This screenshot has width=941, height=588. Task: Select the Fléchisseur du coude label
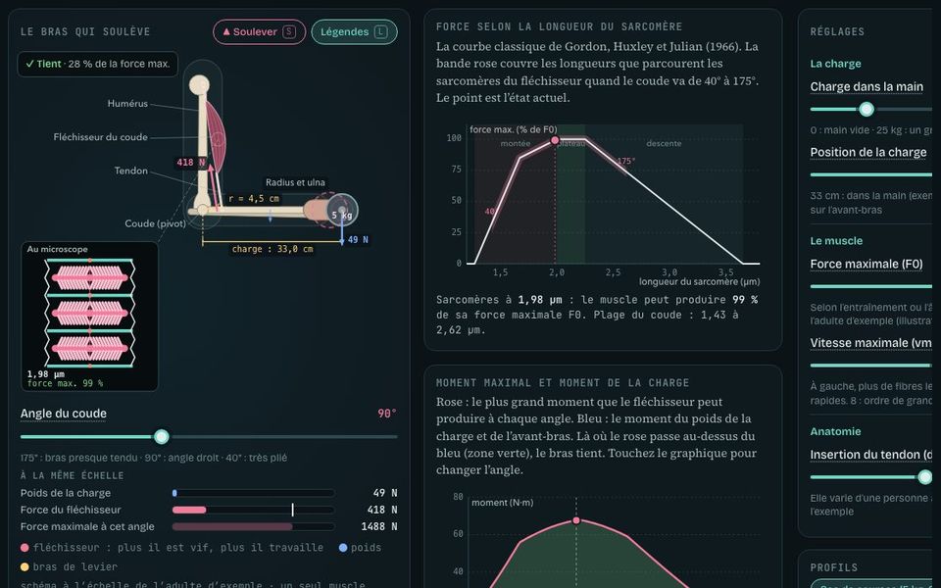(x=100, y=137)
